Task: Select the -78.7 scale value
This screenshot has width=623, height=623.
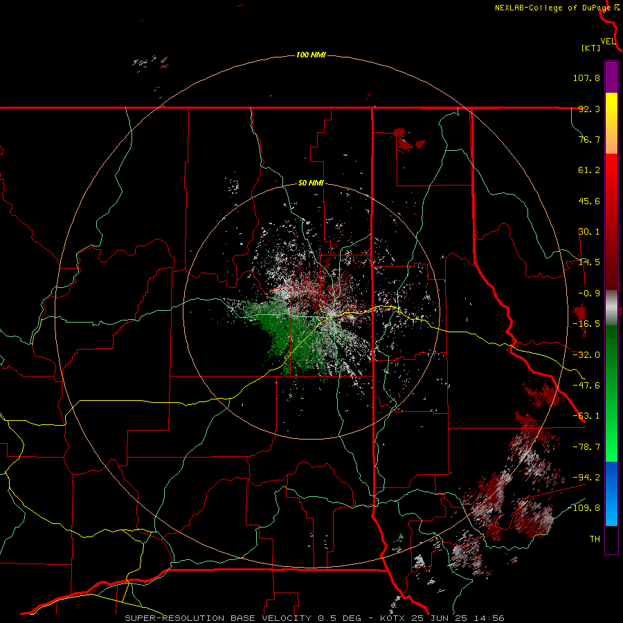Action: (x=586, y=447)
